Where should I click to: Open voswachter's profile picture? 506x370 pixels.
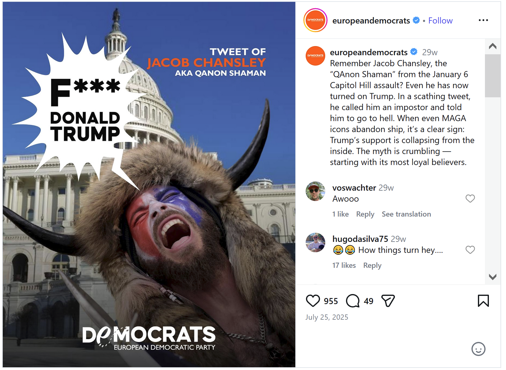(315, 191)
